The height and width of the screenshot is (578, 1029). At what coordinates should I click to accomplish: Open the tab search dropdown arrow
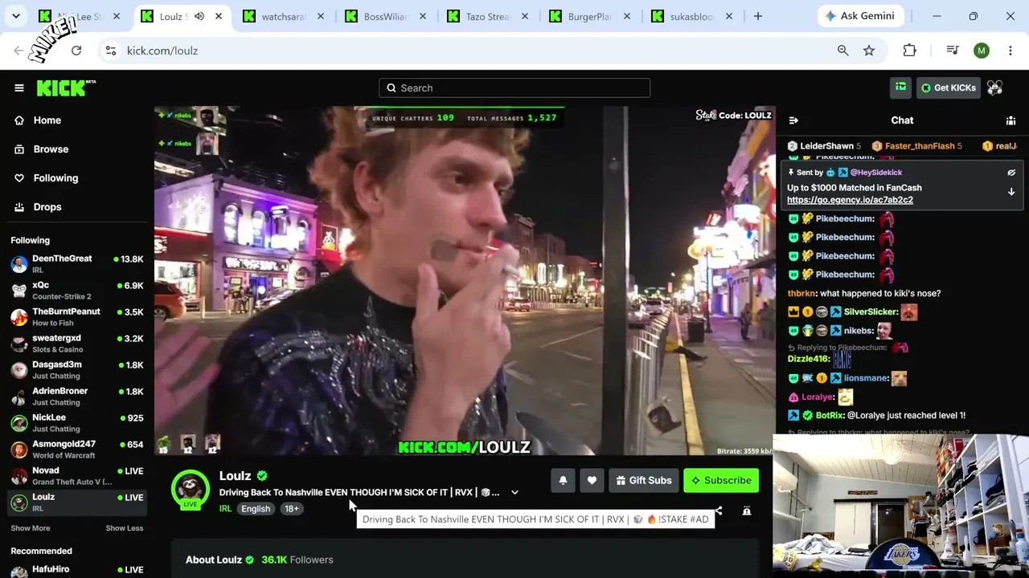[16, 16]
